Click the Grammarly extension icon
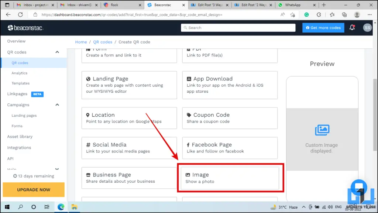This screenshot has width=378, height=213. tap(306, 15)
